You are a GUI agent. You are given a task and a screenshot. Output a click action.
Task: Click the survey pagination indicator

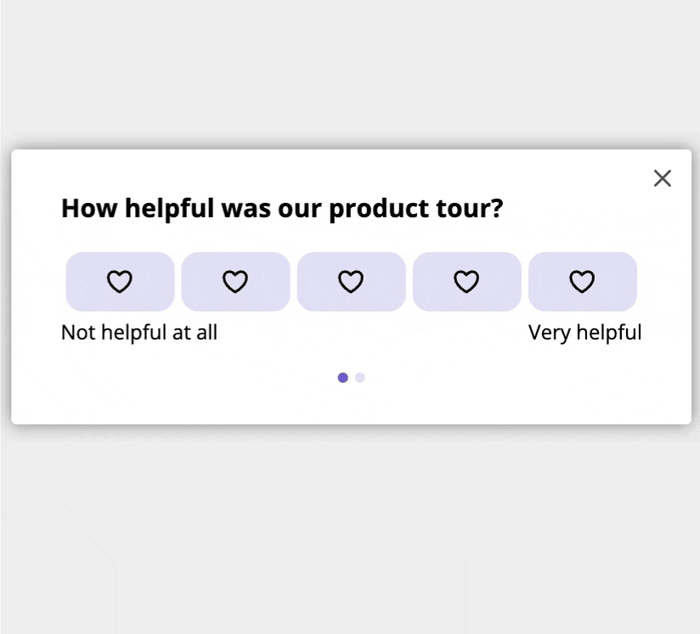tap(350, 377)
